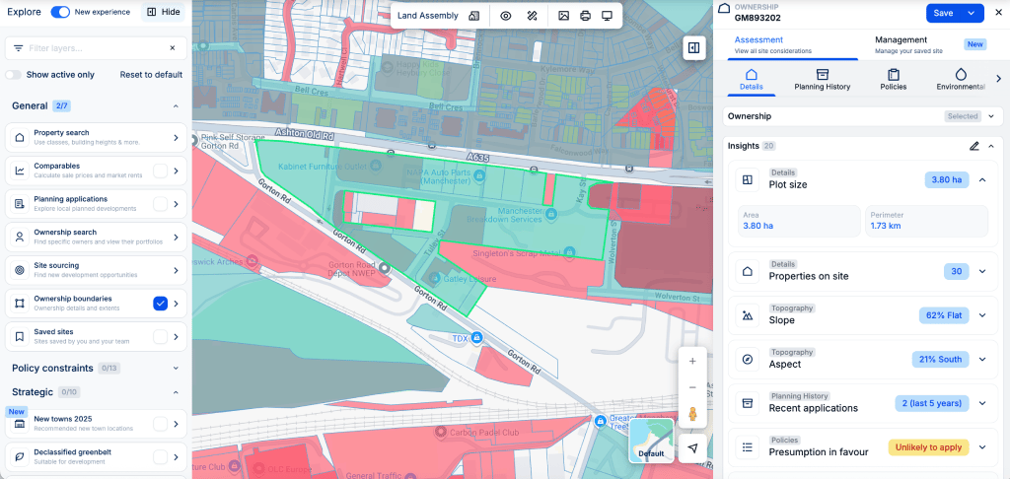
Task: Click the edit pencil icon beside Insights
Action: coord(974,146)
